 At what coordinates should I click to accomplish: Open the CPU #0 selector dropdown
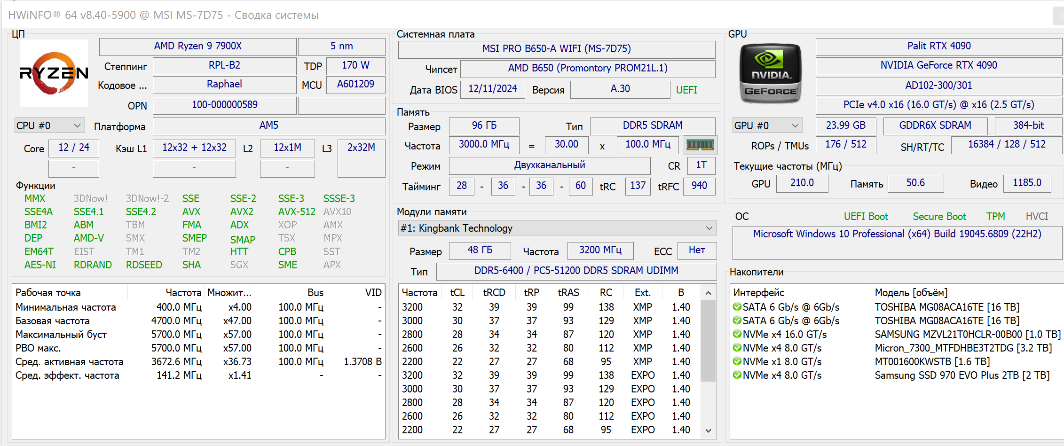coord(49,126)
